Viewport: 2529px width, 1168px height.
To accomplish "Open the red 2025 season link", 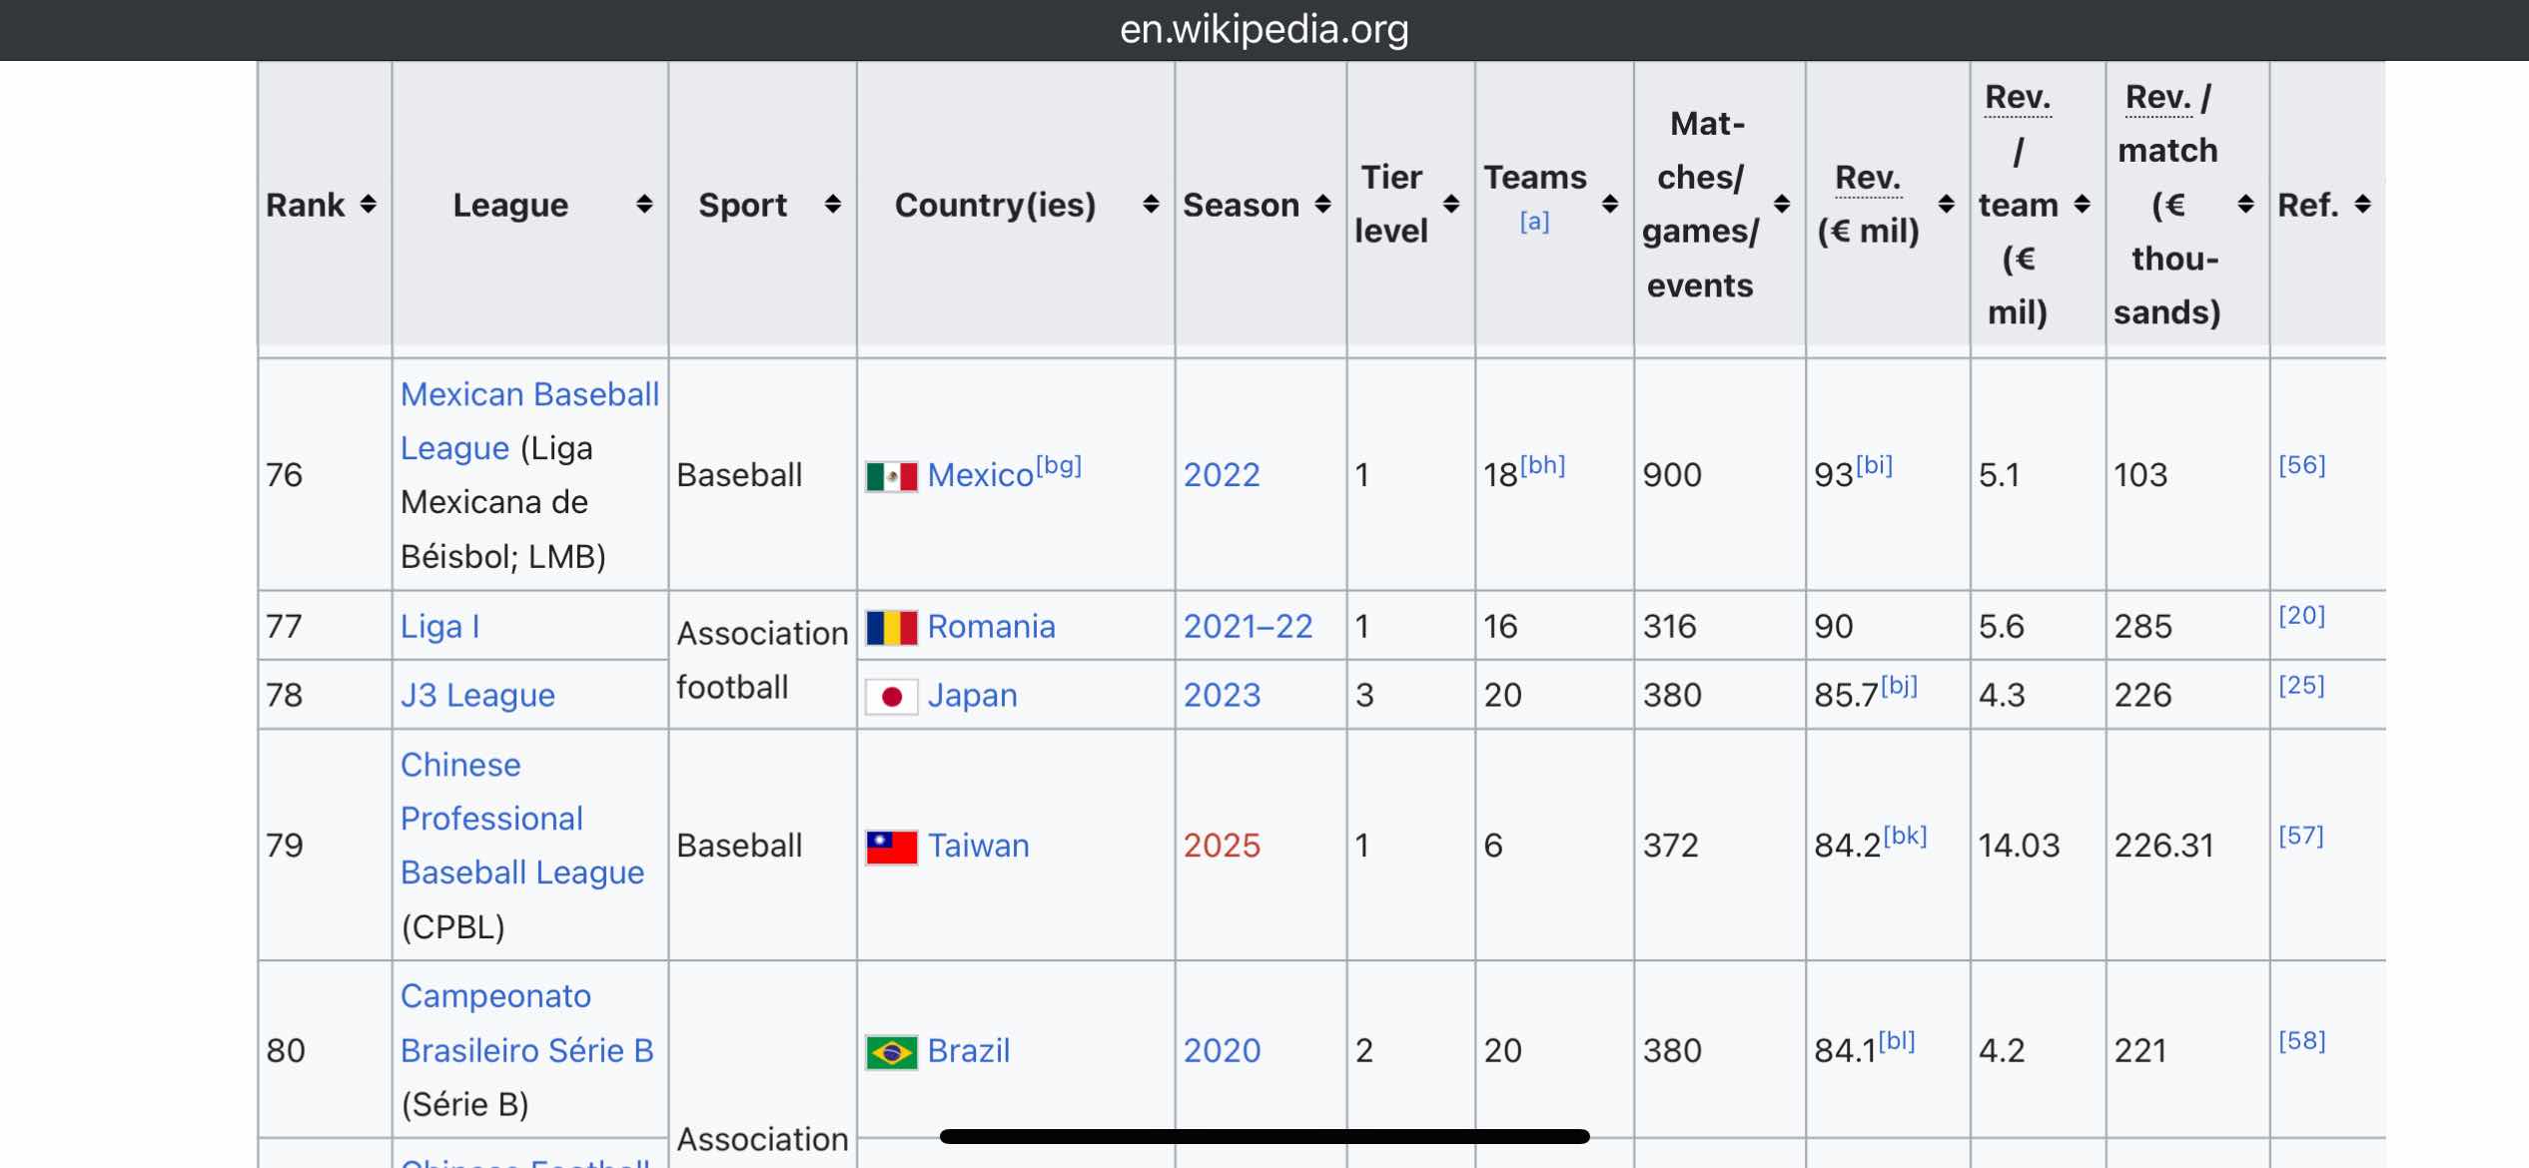I will point(1222,847).
